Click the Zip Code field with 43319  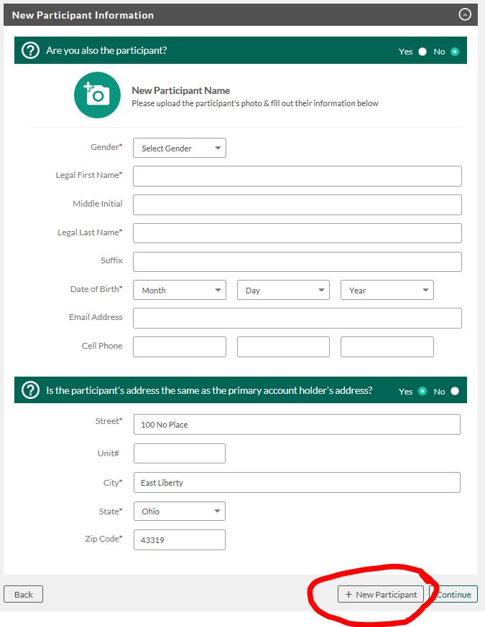180,539
